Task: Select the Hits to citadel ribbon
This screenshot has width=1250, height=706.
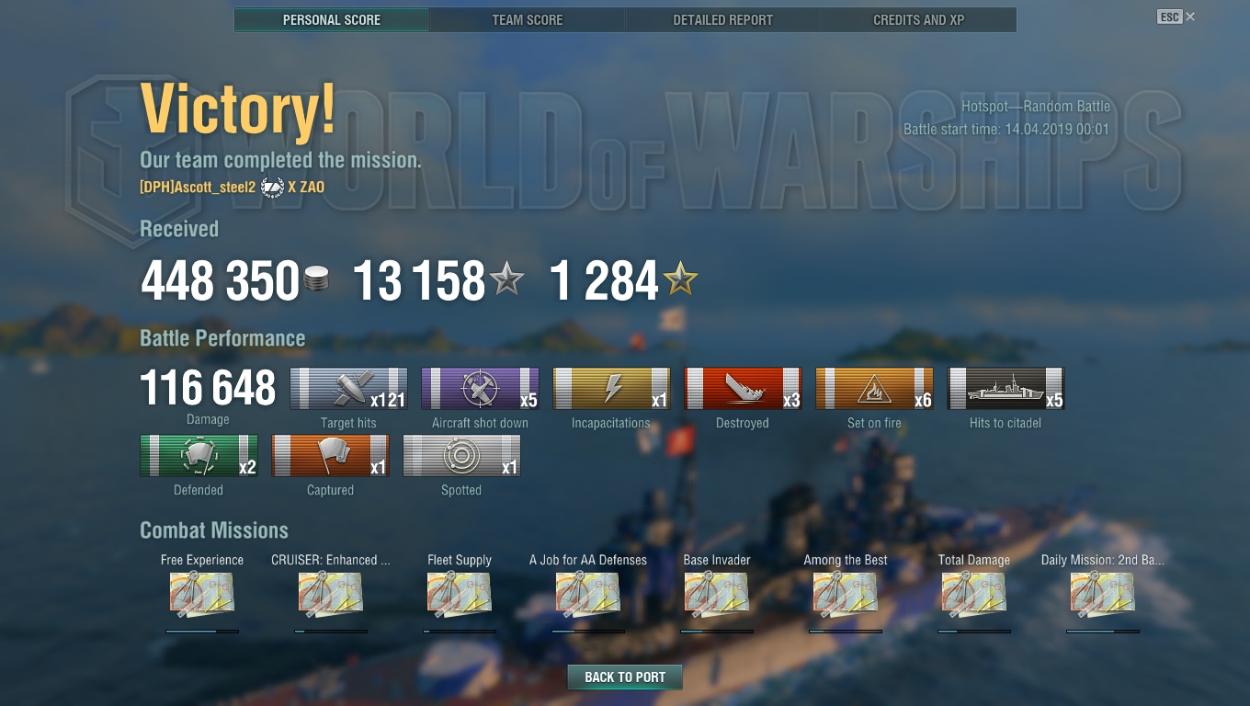Action: (x=1006, y=389)
